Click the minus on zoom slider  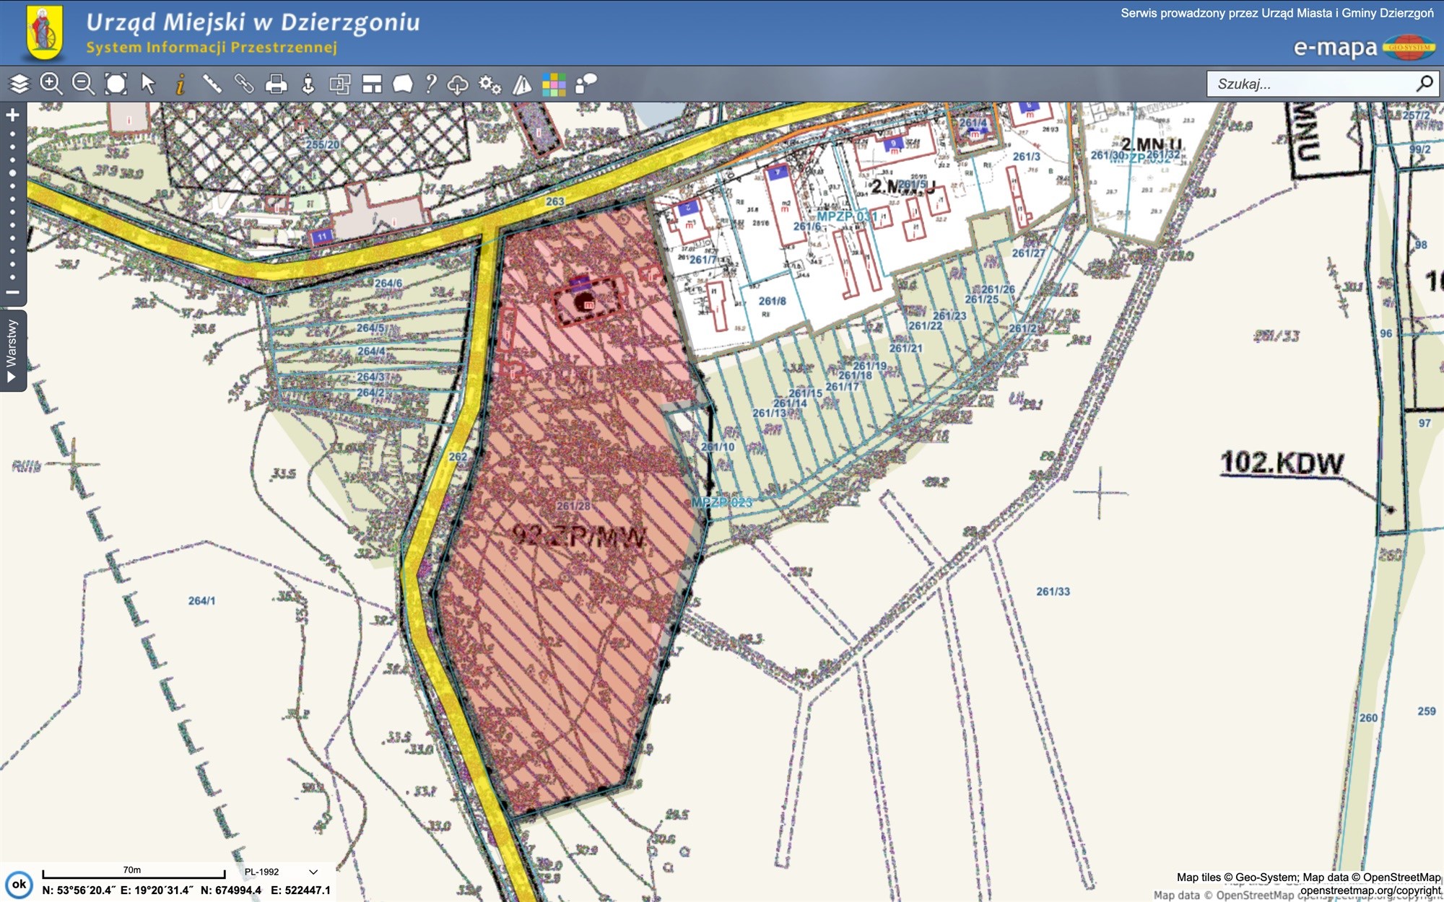pos(12,292)
